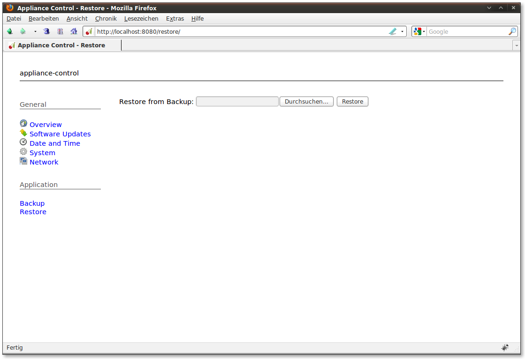Click the Application section heading
This screenshot has height=359, width=525.
coord(38,185)
